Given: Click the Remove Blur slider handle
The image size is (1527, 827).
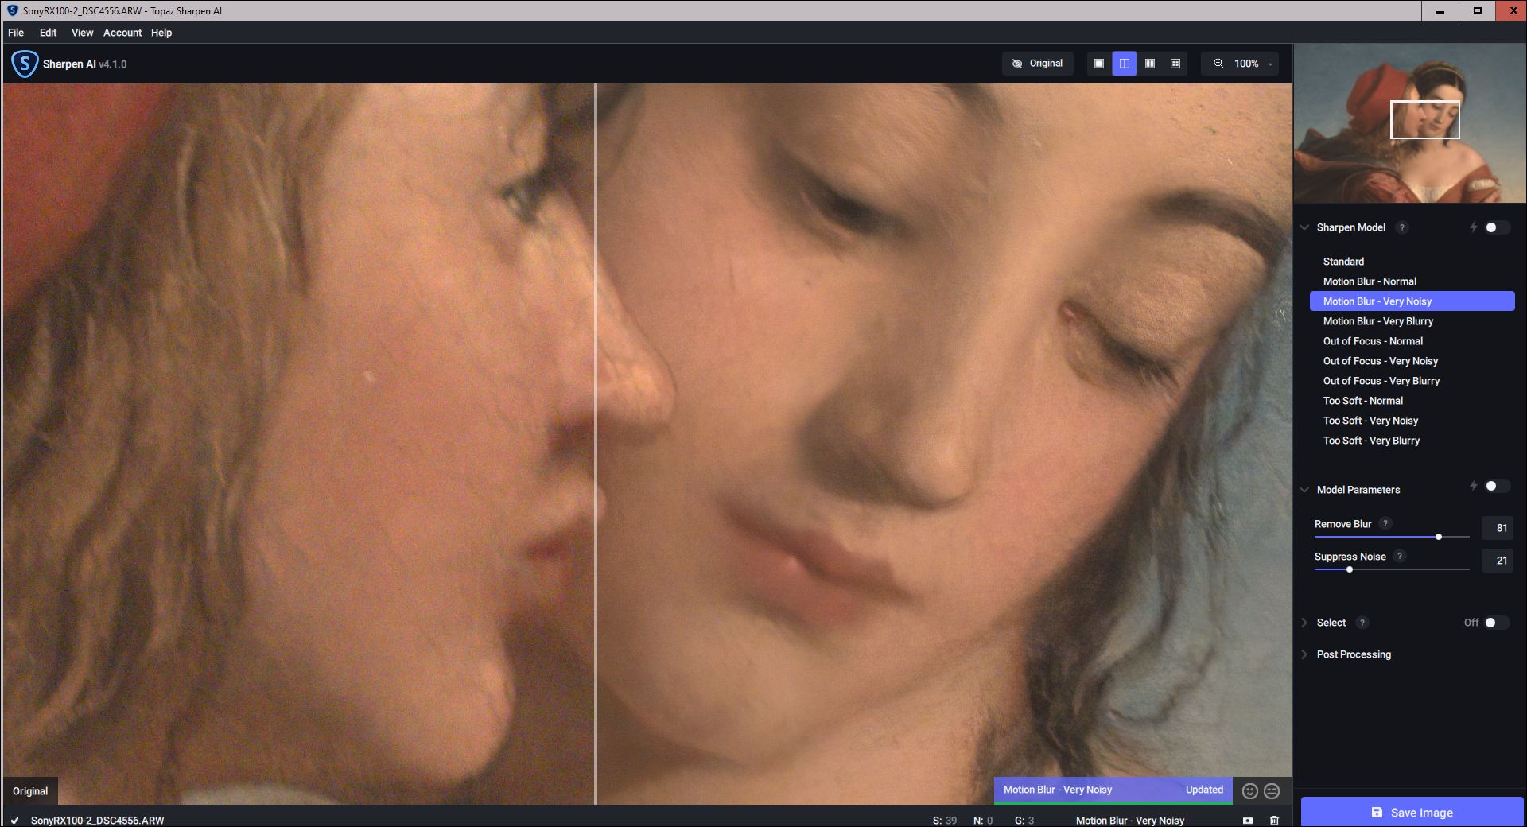Looking at the screenshot, I should (x=1439, y=537).
